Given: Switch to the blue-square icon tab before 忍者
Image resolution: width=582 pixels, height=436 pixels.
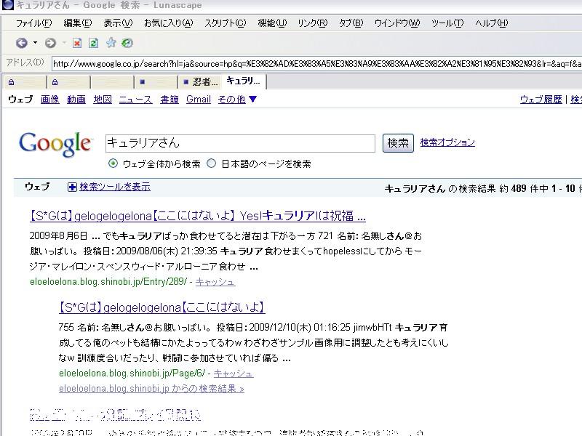Looking at the screenshot, I should (156, 82).
